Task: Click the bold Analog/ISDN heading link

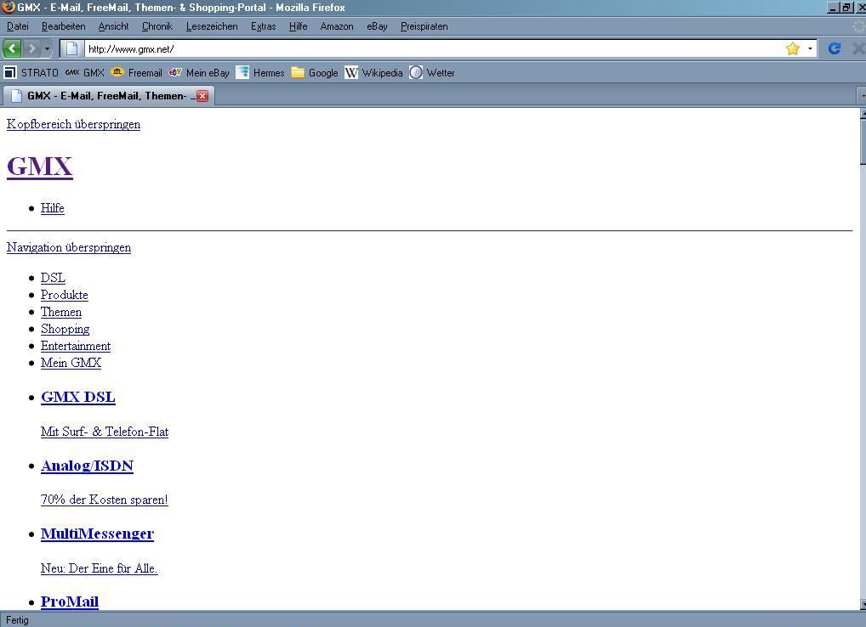Action: point(88,466)
